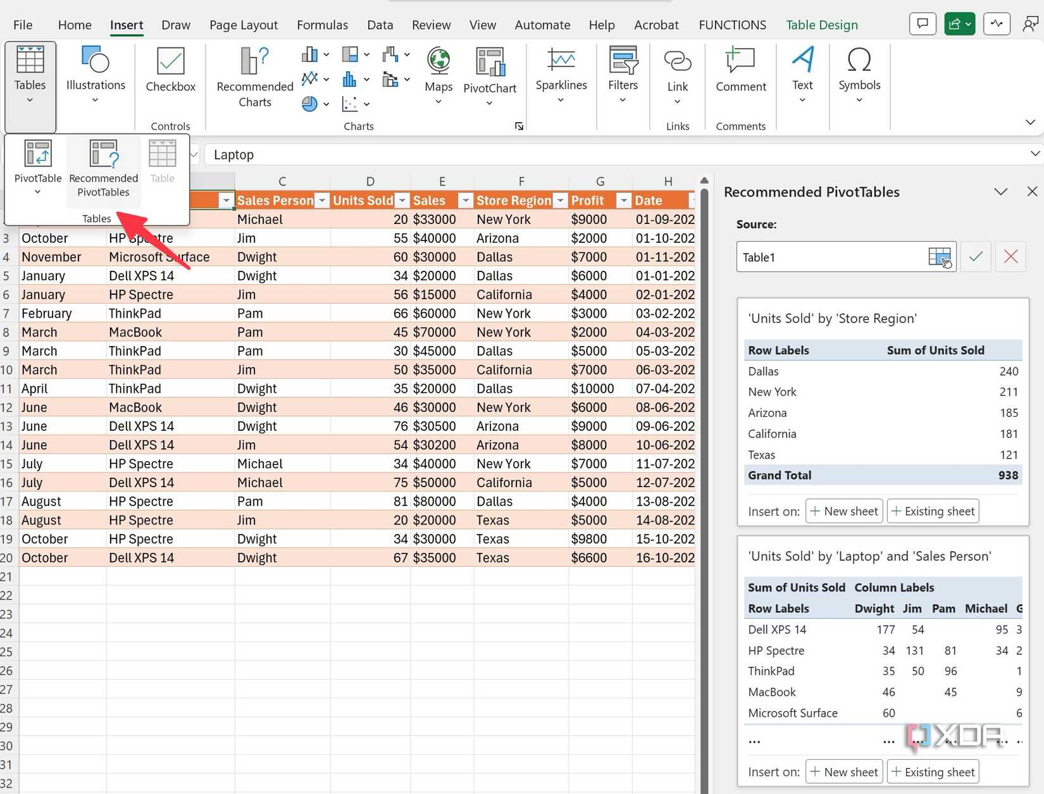Open the Store Region filter dropdown
The width and height of the screenshot is (1044, 794).
(x=561, y=200)
